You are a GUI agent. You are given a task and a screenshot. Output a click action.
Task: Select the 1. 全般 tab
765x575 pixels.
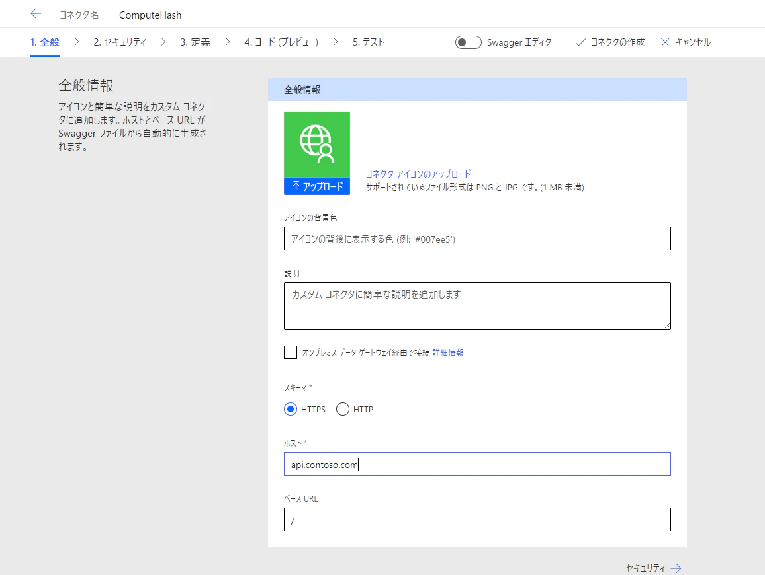click(x=45, y=42)
